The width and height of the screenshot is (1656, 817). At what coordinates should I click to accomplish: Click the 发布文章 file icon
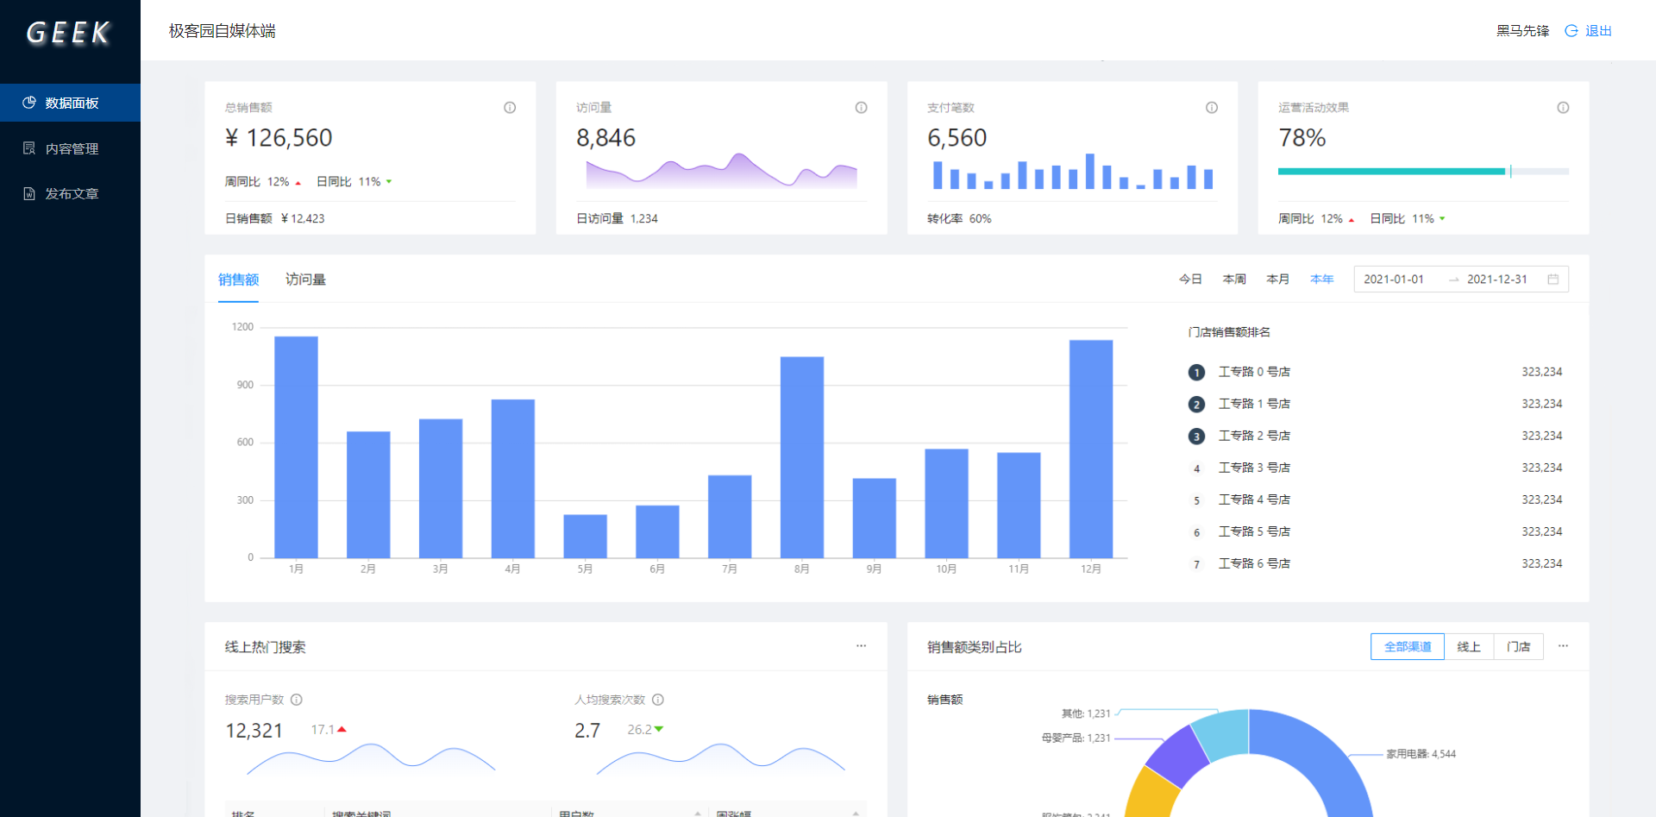click(x=29, y=193)
